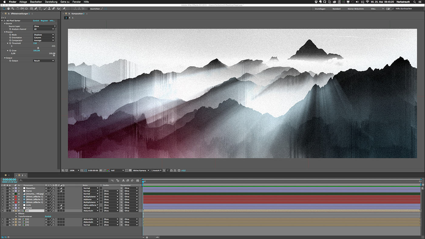Screen dimensions: 425x239
Task: Select the Eraser tool
Action: 53,9
